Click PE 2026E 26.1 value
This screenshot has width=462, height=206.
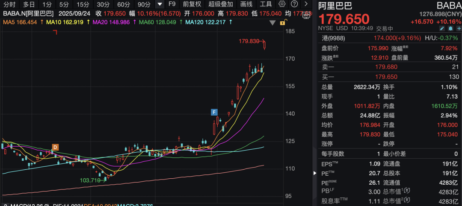(x=374, y=183)
